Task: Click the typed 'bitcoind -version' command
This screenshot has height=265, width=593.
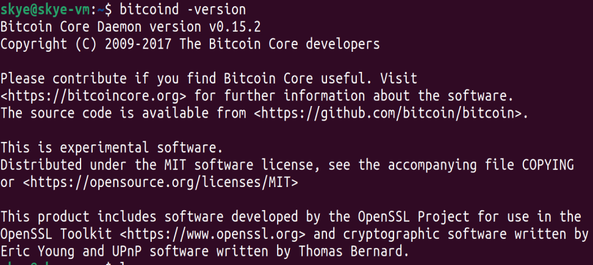Action: [183, 10]
